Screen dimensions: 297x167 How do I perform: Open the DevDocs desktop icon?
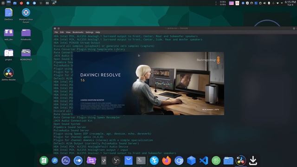(x=8, y=14)
